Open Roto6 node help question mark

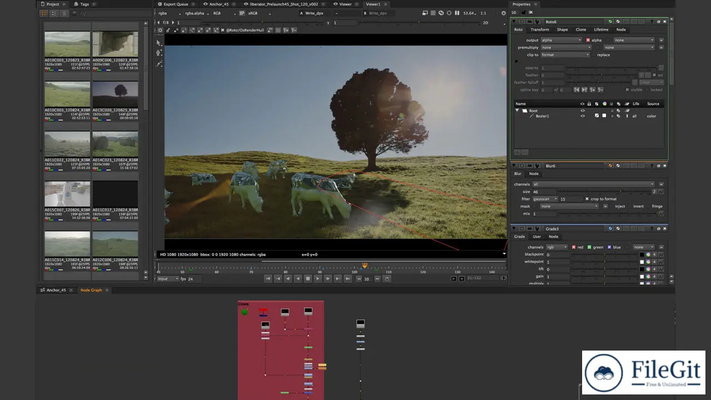[x=652, y=22]
